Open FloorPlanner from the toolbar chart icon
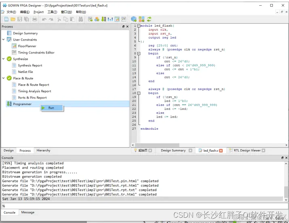The height and width of the screenshot is (223, 289). tap(117, 19)
